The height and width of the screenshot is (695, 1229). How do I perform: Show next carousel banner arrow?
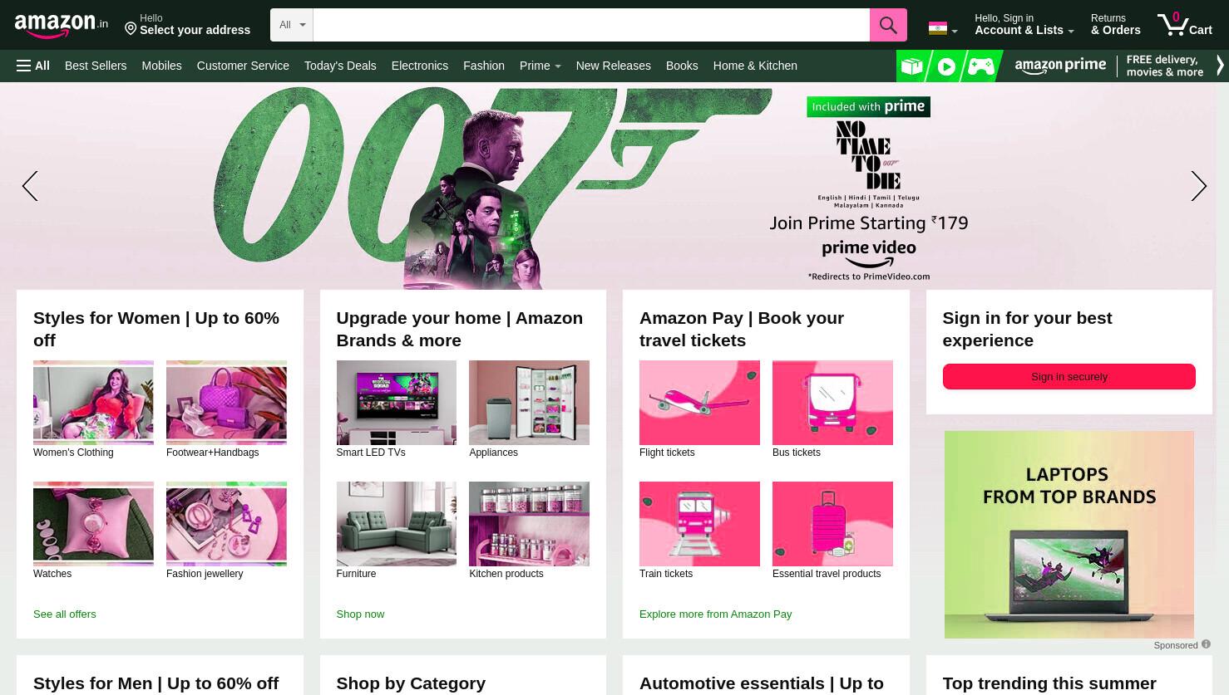pyautogui.click(x=1198, y=186)
